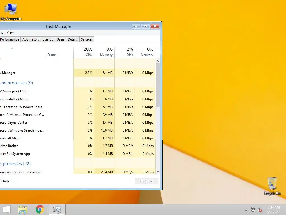Click the 2.8% CPU value

[x=89, y=73]
